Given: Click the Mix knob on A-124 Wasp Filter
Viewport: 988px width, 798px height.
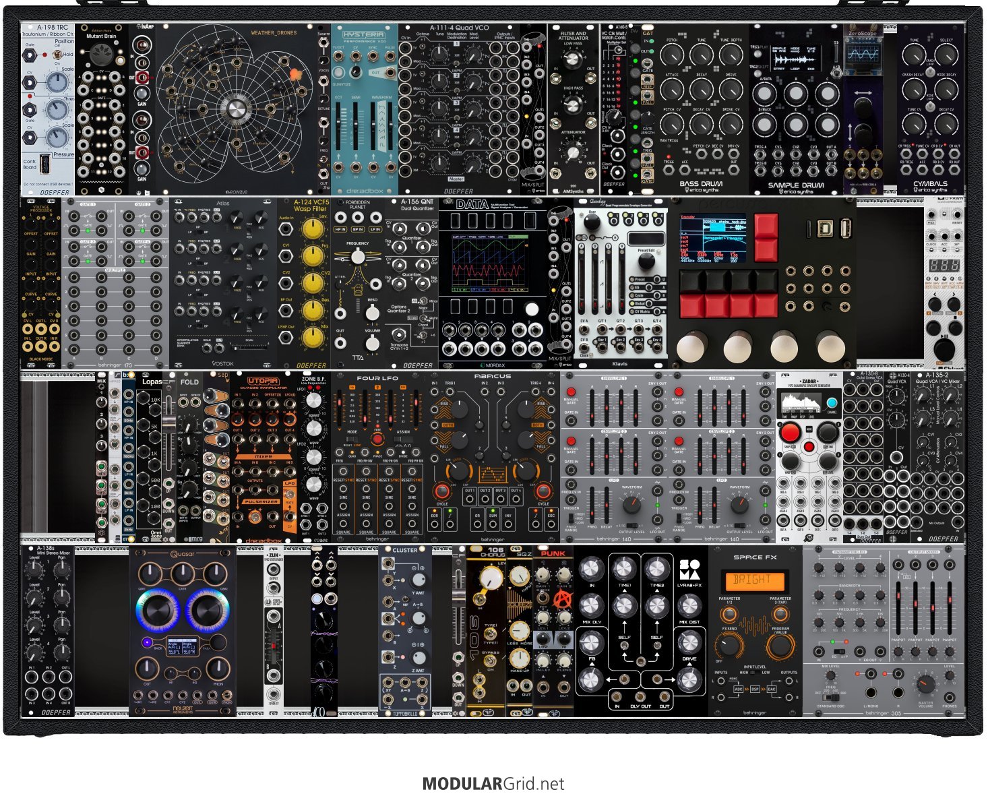Looking at the screenshot, I should 311,336.
